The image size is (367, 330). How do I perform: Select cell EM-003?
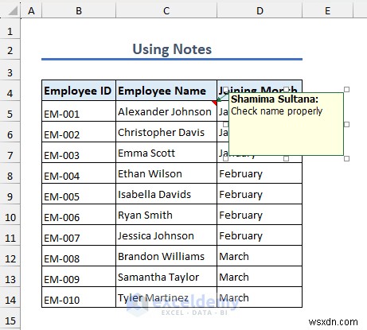[x=79, y=153]
